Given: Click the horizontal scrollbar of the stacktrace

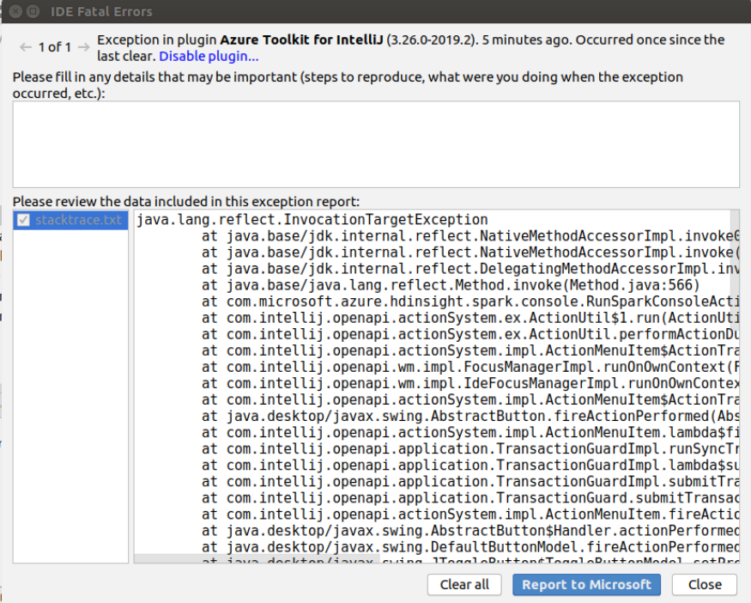Looking at the screenshot, I should tap(257, 559).
